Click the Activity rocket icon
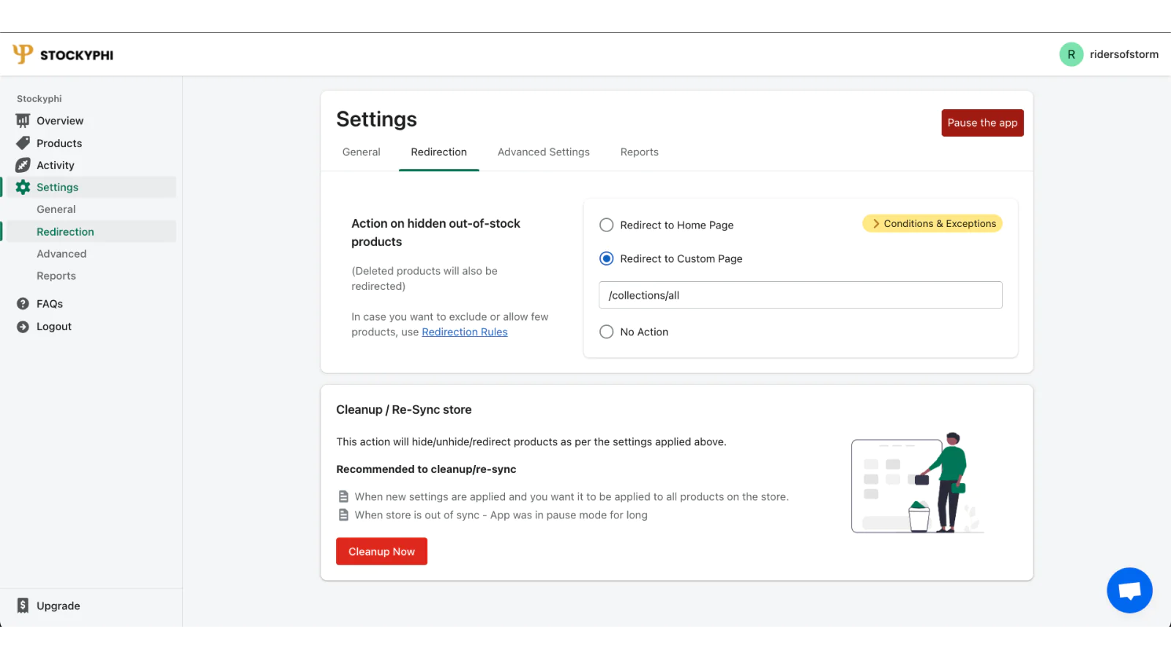1171x659 pixels. click(x=23, y=165)
